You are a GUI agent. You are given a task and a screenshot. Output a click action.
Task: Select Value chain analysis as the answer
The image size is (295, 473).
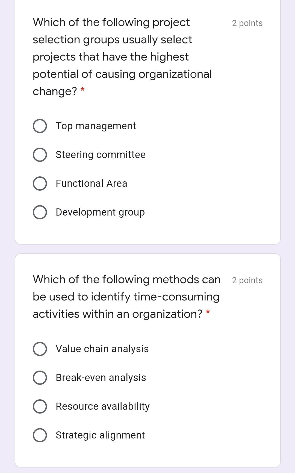tap(40, 349)
